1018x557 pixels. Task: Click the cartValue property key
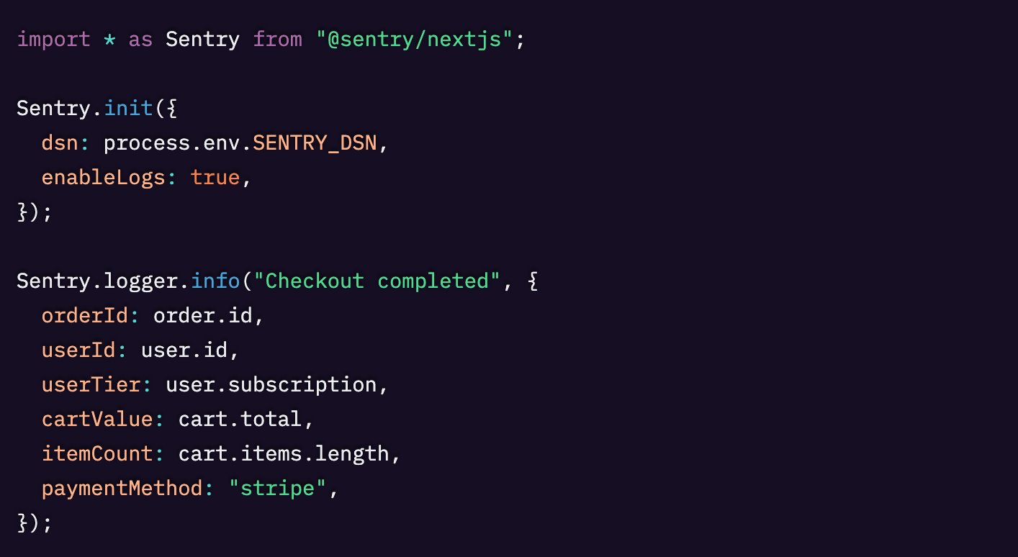(97, 419)
